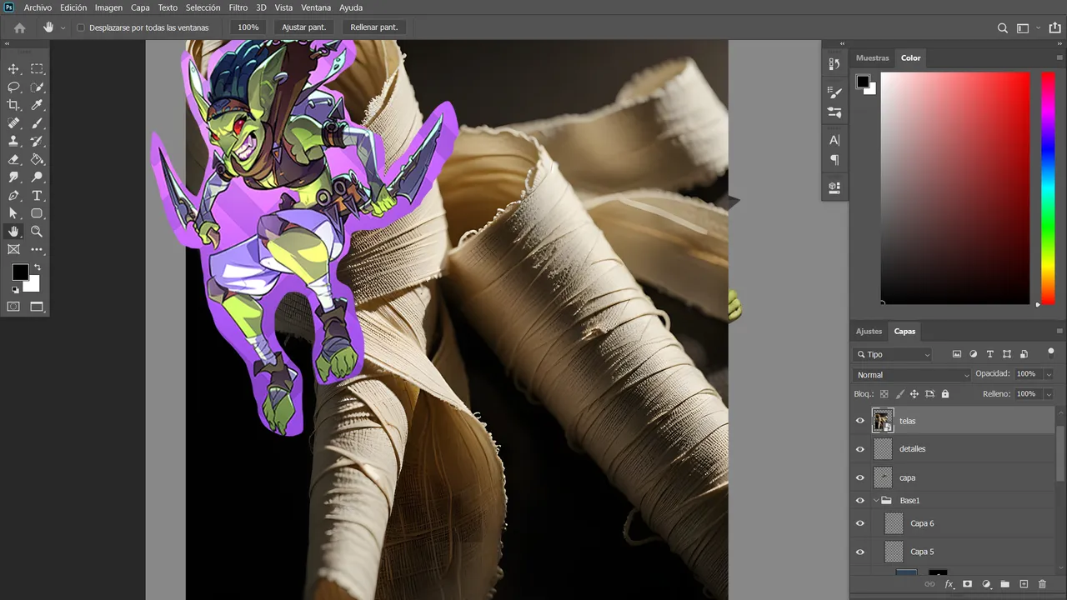The height and width of the screenshot is (600, 1067).
Task: Select the Lasso tool
Action: click(13, 87)
